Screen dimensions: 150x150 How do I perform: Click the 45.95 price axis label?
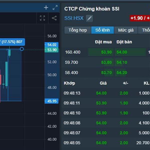pyautogui.click(x=51, y=101)
